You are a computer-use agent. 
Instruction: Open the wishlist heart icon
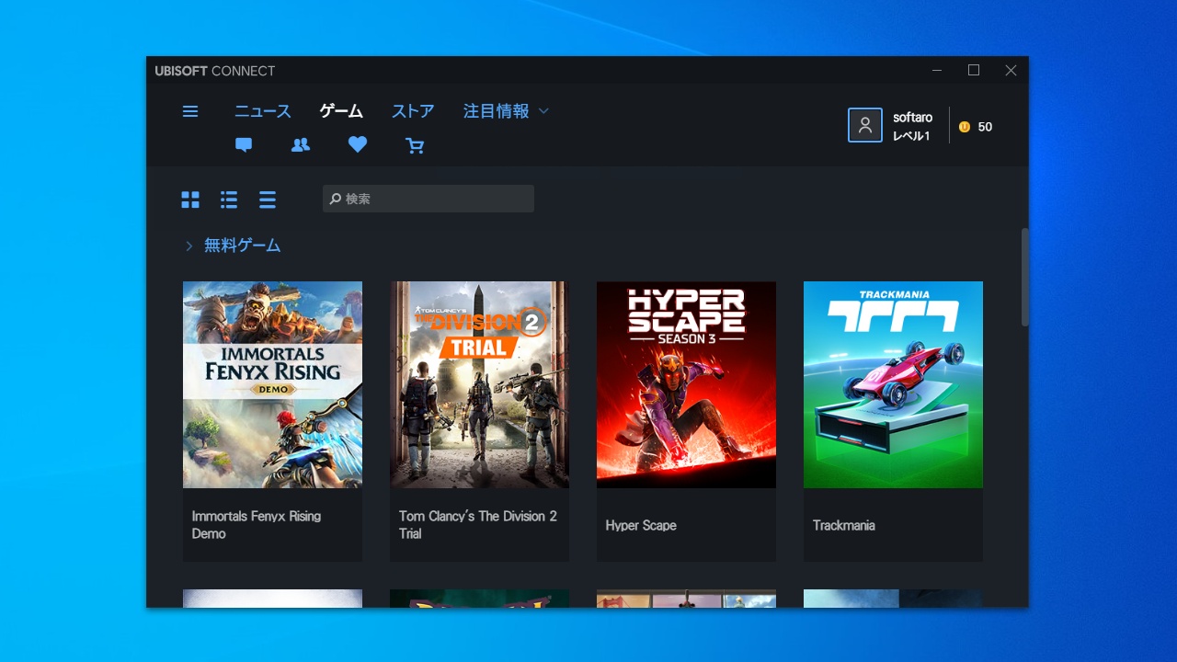(x=358, y=144)
